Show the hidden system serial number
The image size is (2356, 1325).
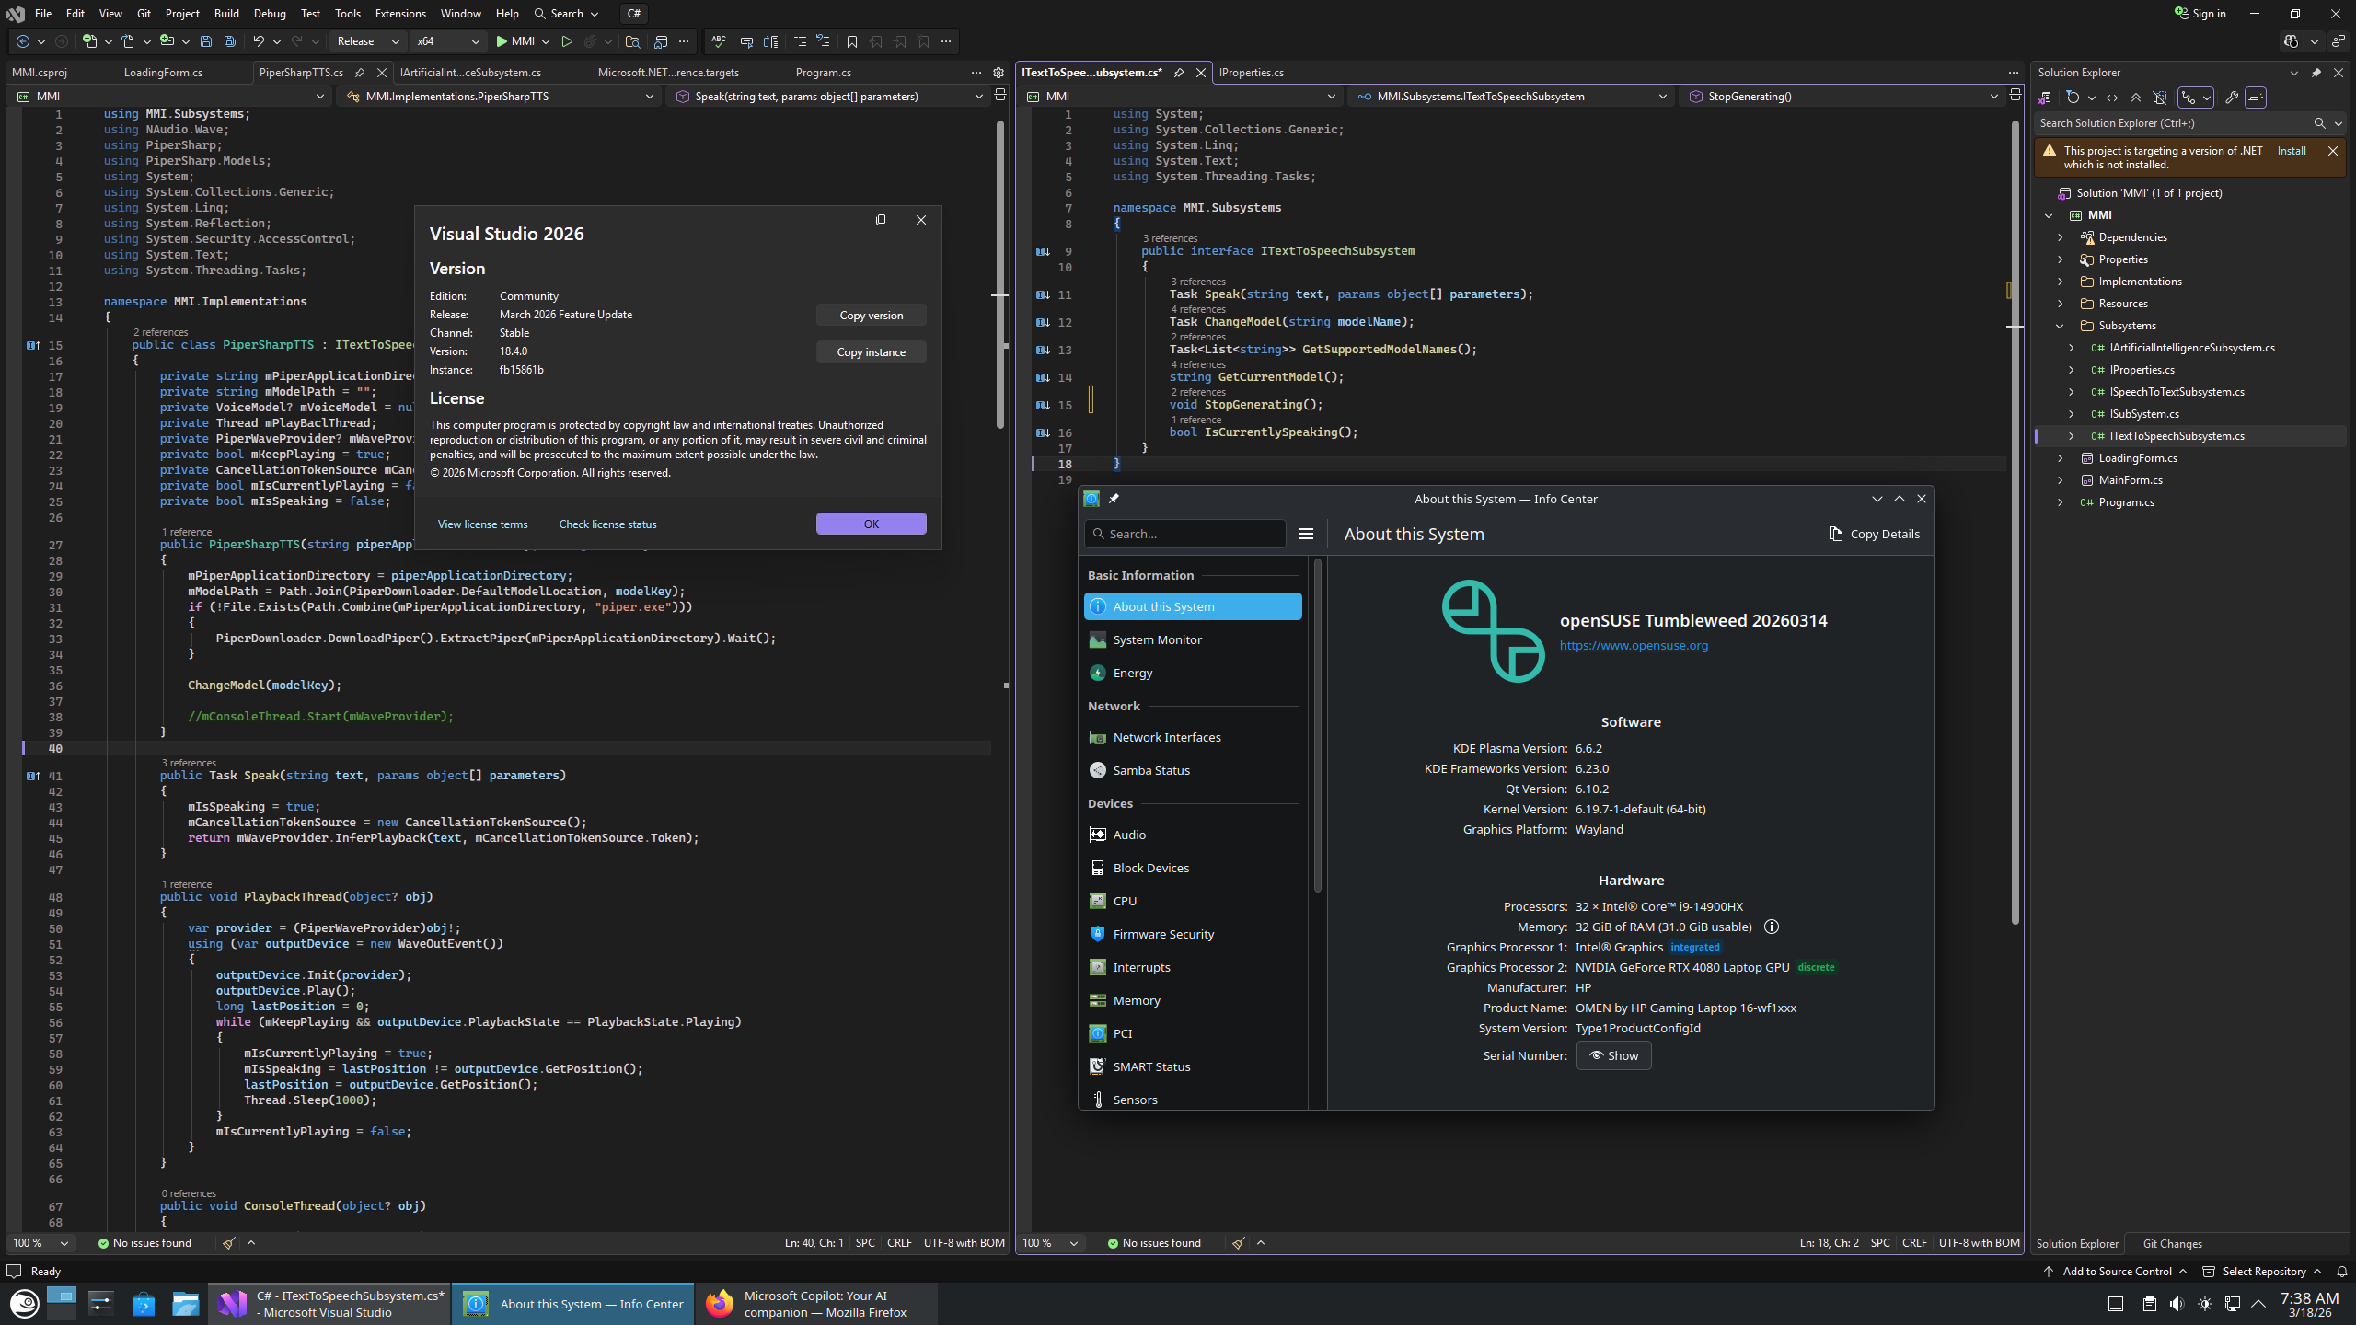1613,1055
